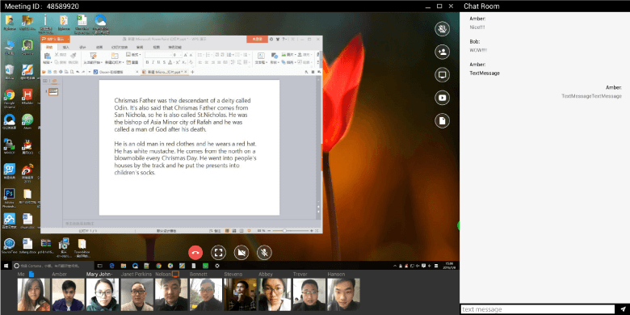Open the video play share icon
The height and width of the screenshot is (315, 630).
click(442, 98)
